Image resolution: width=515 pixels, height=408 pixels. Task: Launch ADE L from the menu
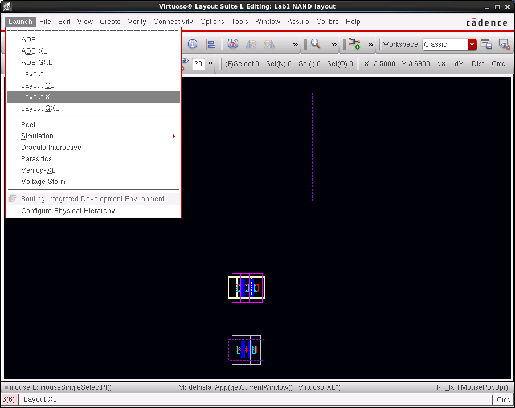[93, 40]
